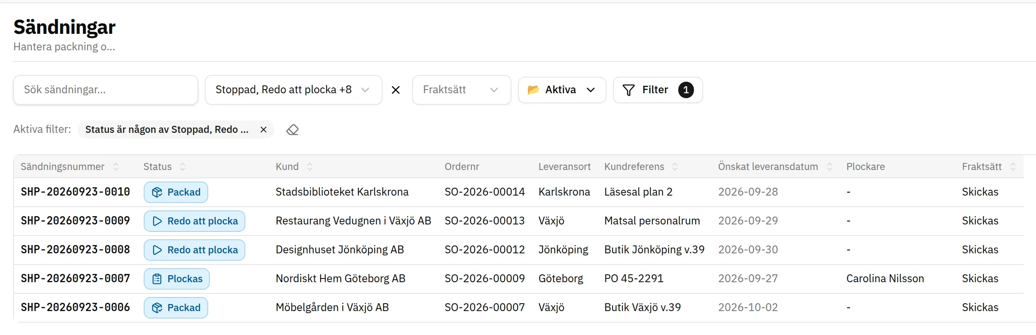1036x335 pixels.
Task: Open shipment SHP-20260923-0008
Action: (x=75, y=250)
